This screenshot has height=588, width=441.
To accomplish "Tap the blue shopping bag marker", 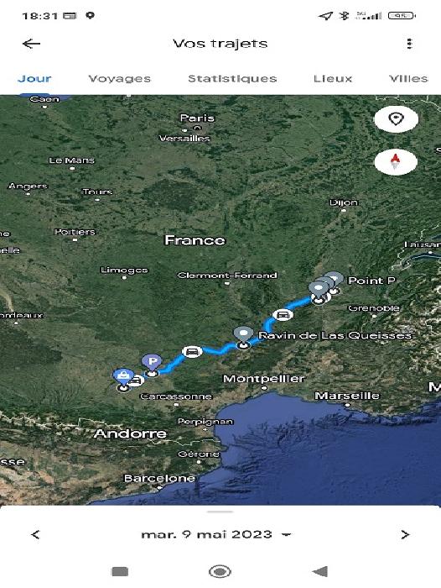I will (123, 377).
